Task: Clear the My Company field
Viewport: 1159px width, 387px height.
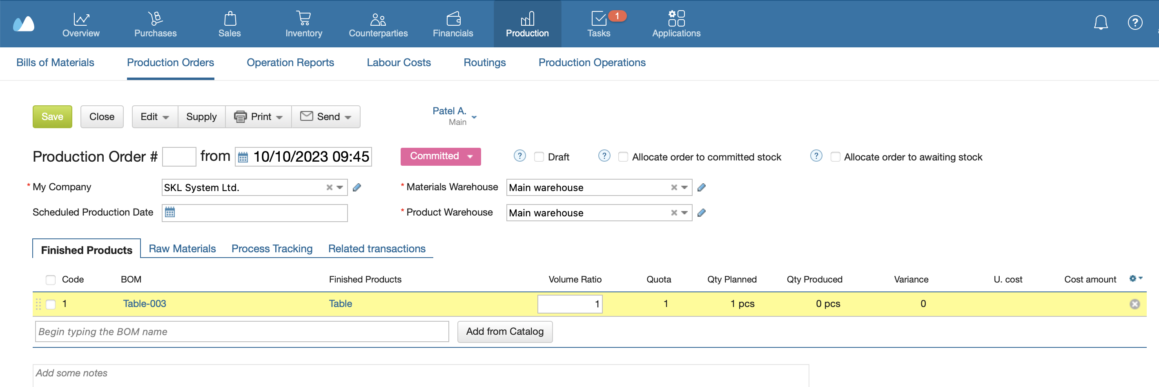Action: click(329, 188)
